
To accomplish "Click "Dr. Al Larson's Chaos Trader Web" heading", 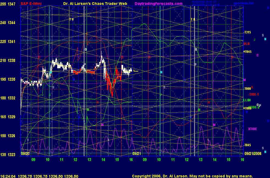I will (x=95, y=4).
